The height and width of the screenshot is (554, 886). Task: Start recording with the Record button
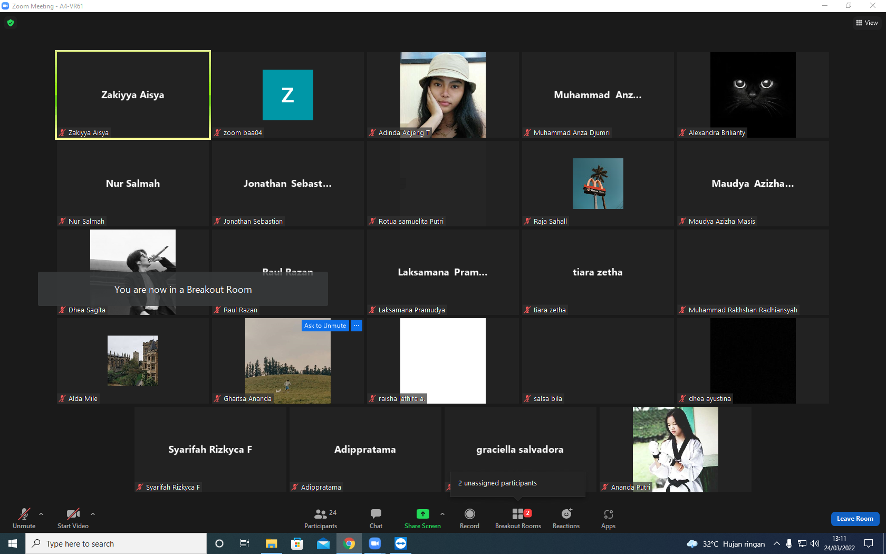469,518
